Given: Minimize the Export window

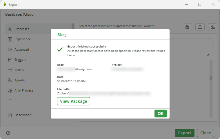Looking at the screenshot, I should (x=187, y=4).
